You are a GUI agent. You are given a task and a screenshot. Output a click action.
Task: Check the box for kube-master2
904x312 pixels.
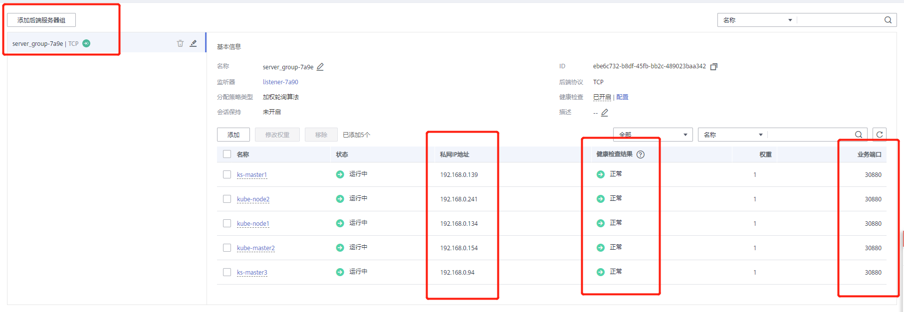pos(227,248)
